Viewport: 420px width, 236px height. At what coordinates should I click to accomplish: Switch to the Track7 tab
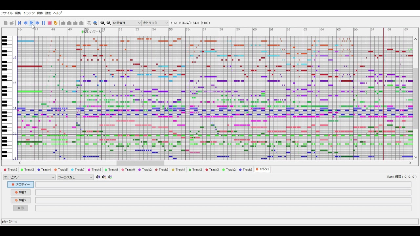(77, 169)
